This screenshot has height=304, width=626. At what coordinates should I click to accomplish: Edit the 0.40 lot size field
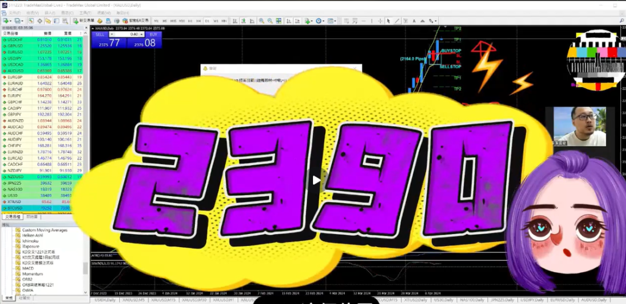(x=127, y=34)
